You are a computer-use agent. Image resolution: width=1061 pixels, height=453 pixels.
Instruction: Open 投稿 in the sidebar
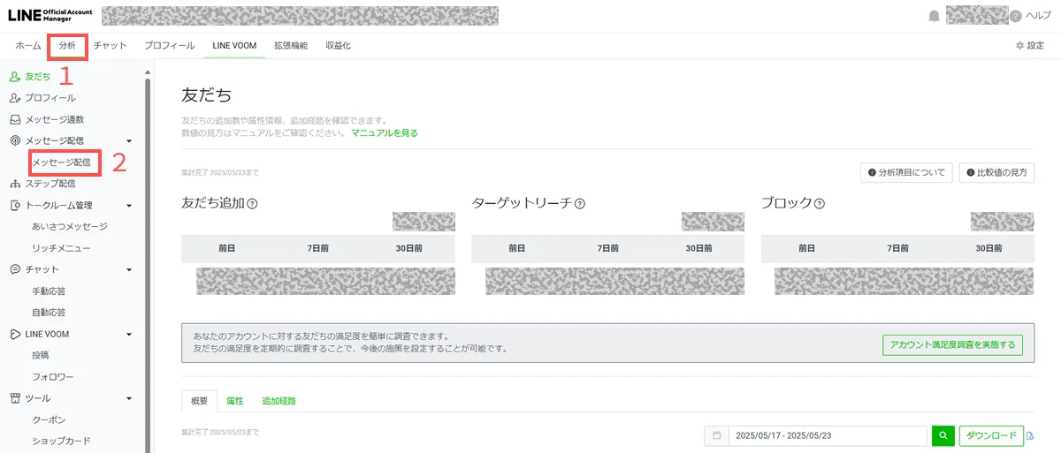[41, 355]
